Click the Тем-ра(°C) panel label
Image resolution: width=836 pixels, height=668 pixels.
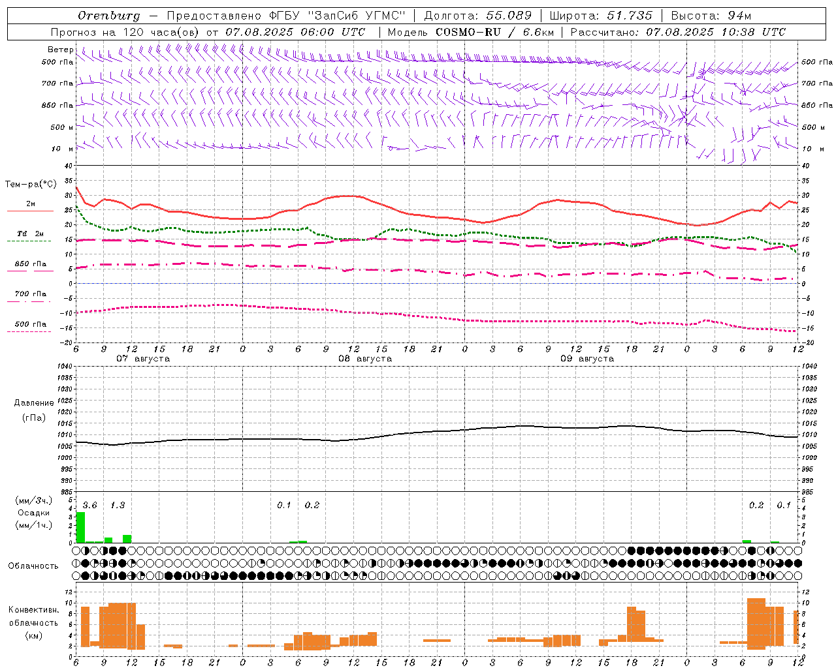pos(31,185)
